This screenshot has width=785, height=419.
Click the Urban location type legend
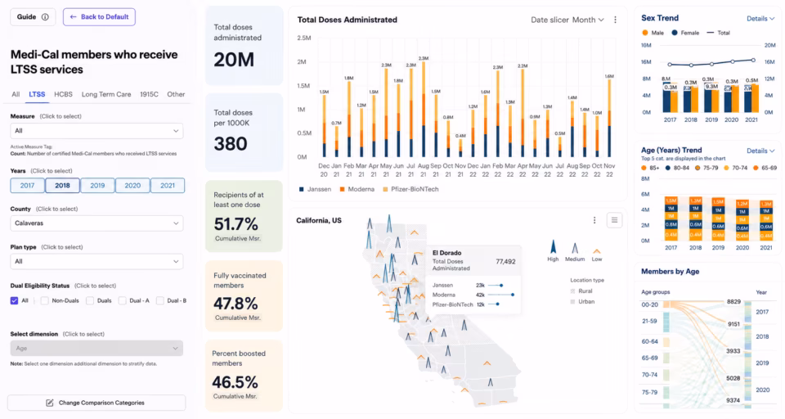point(582,302)
